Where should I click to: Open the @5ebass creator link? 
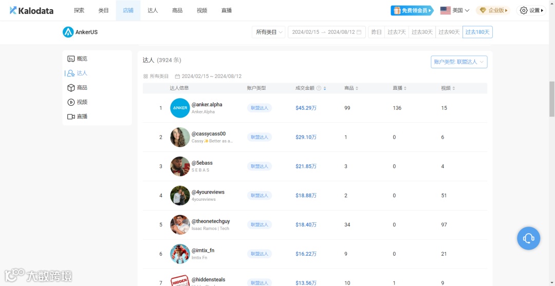[x=202, y=163]
